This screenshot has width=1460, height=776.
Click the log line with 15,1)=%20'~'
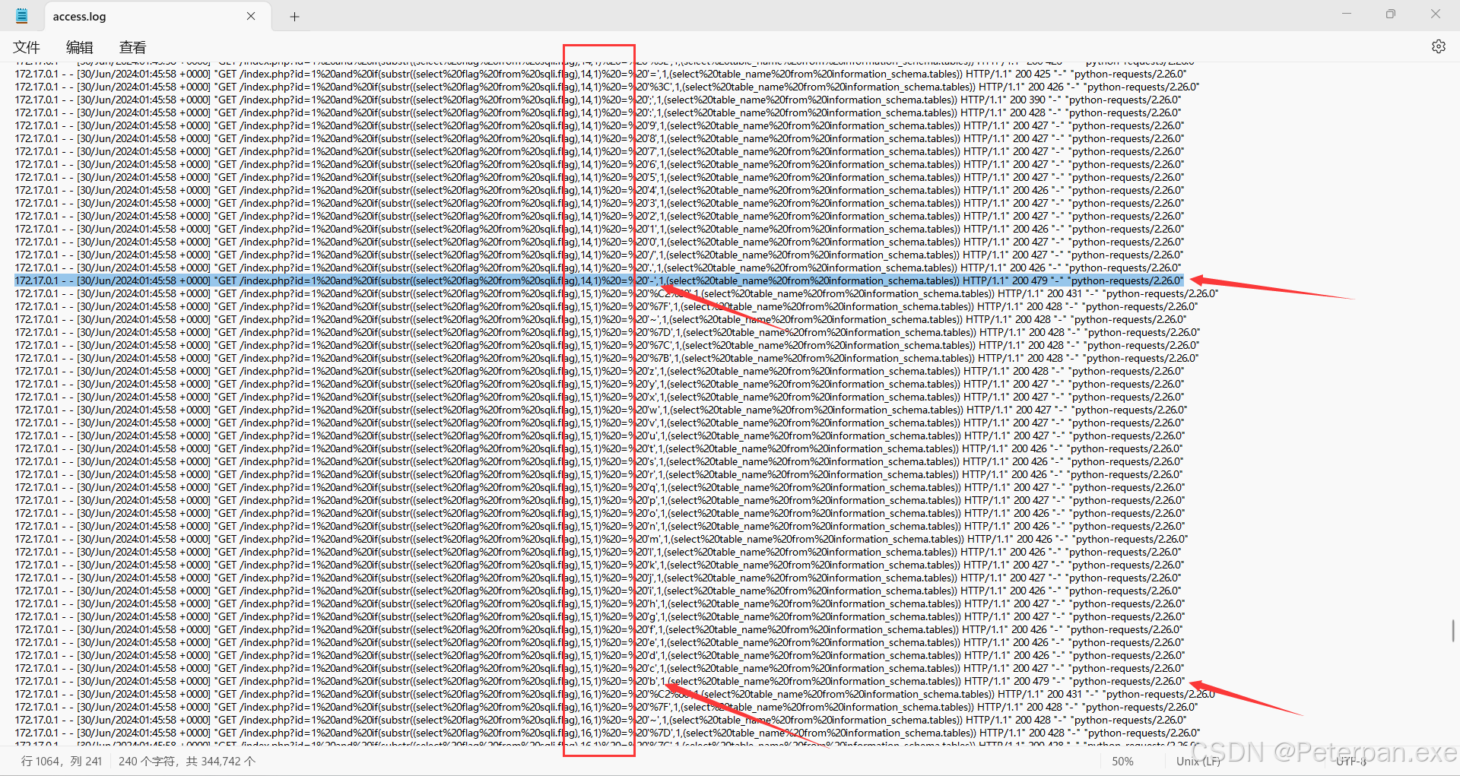(601, 319)
